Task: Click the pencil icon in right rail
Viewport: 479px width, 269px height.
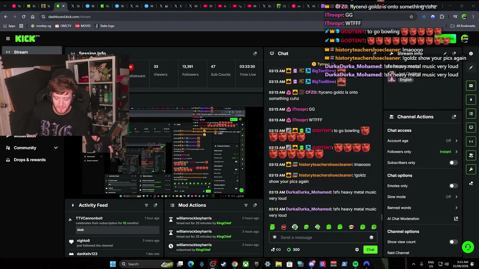Action: pyautogui.click(x=471, y=68)
